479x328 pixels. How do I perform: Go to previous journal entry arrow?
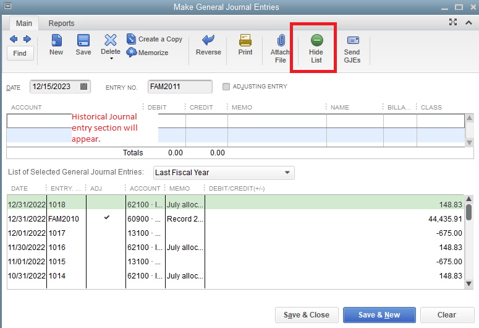pos(14,39)
